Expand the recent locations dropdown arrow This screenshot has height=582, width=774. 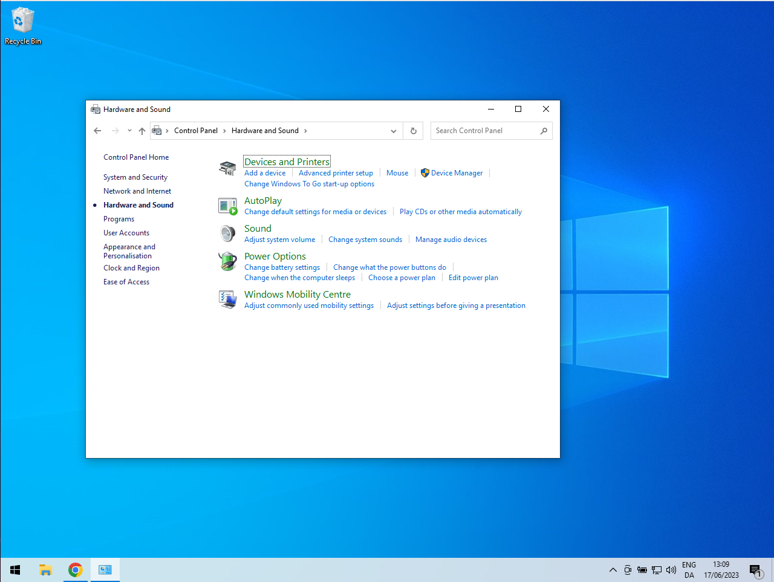click(129, 131)
